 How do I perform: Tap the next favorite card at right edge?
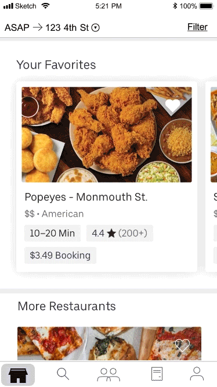click(x=212, y=177)
